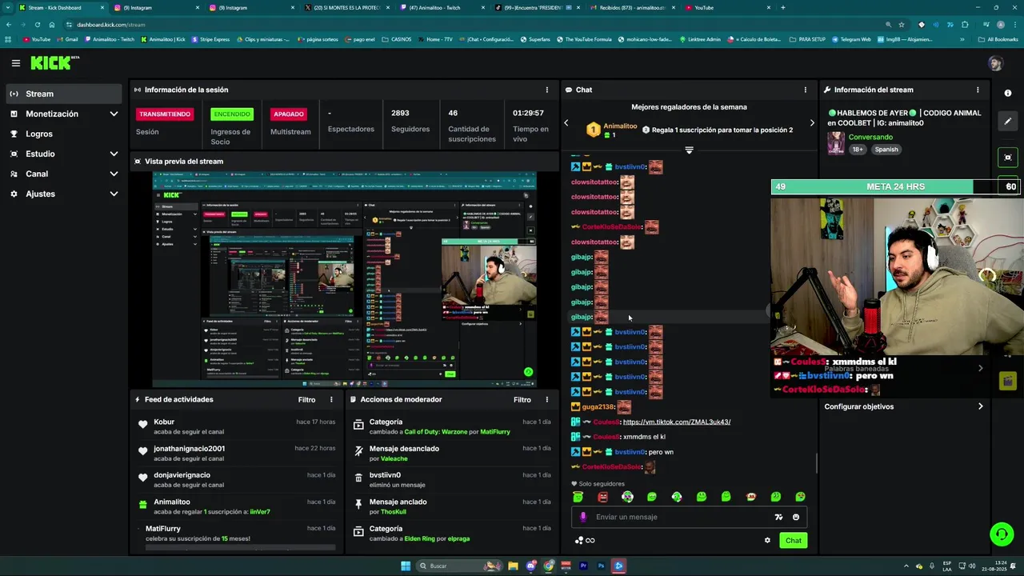Screen dimensions: 1024x576
Task: Click the stream preview video thumbnail
Action: coord(345,279)
